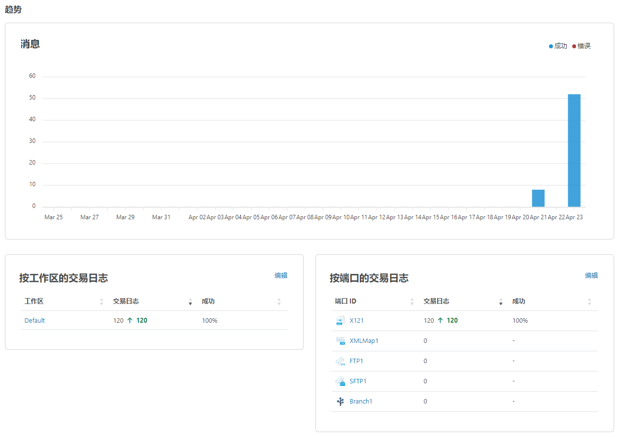Open the FTP1 port link

356,361
